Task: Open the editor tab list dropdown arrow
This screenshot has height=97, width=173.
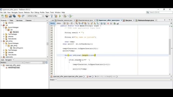Action: click(169, 20)
